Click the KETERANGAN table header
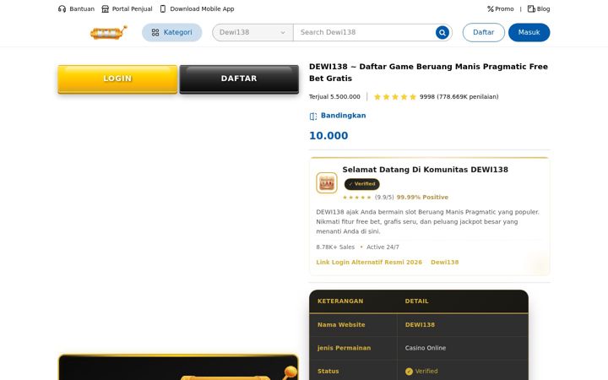Viewport: 608px width, 380px height. click(x=340, y=301)
